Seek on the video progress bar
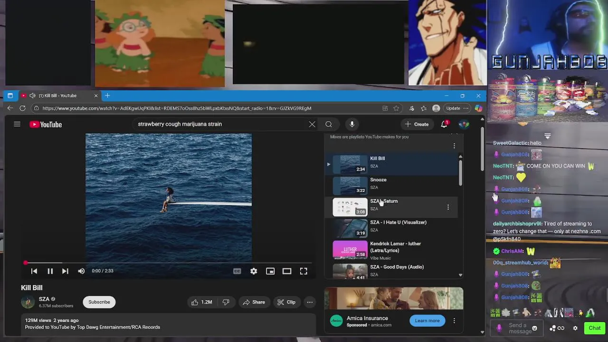This screenshot has width=608, height=342. pos(169,263)
